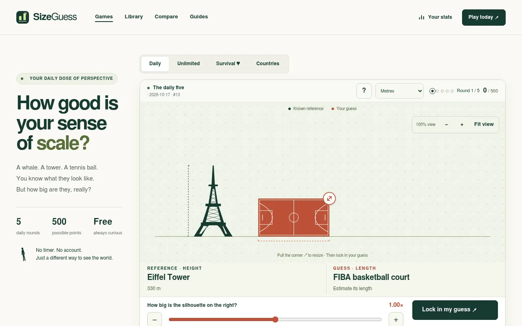The height and width of the screenshot is (326, 522).
Task: Click the Known reference legend label
Action: pyautogui.click(x=308, y=109)
